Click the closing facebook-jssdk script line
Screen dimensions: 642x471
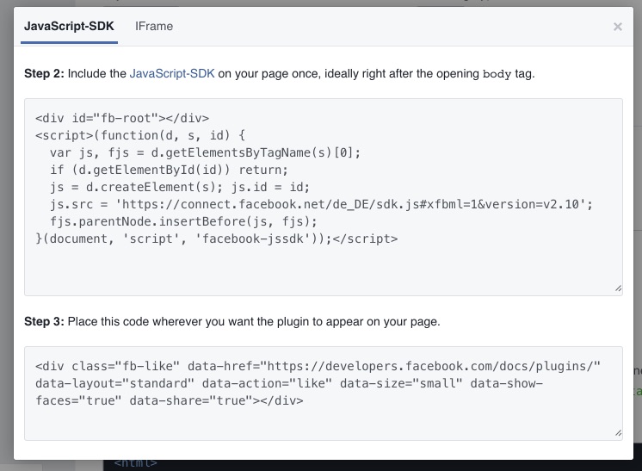(x=217, y=239)
